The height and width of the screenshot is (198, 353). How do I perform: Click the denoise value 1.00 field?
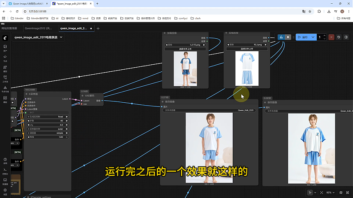48,137
